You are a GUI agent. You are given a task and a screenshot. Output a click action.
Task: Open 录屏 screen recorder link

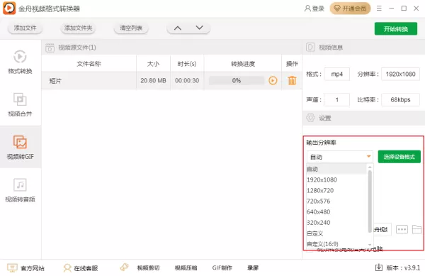tap(253, 268)
